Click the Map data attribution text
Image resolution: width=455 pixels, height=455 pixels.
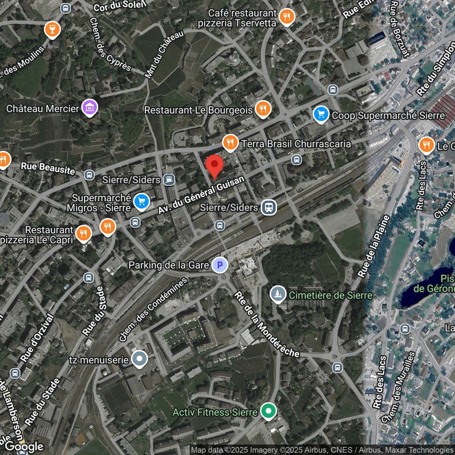tap(322, 450)
